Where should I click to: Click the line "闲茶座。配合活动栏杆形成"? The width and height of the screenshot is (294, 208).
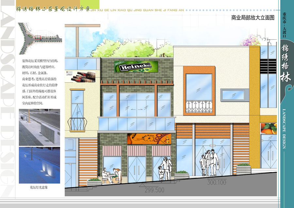pyautogui.click(x=39, y=97)
